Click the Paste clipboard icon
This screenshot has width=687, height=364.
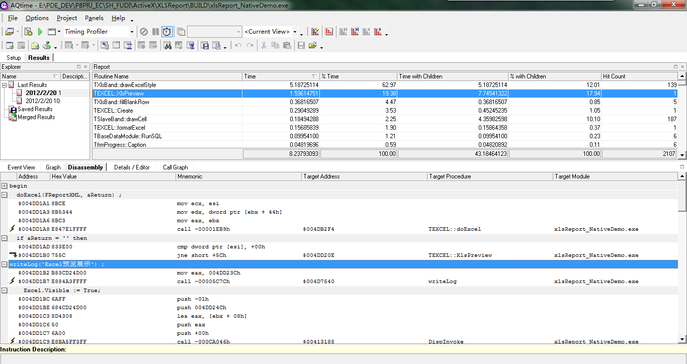(287, 45)
